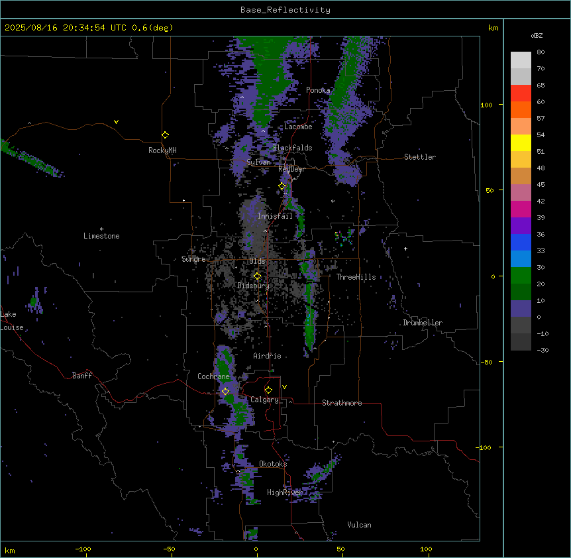
Task: Click the Airdrie city label
Action: point(267,356)
